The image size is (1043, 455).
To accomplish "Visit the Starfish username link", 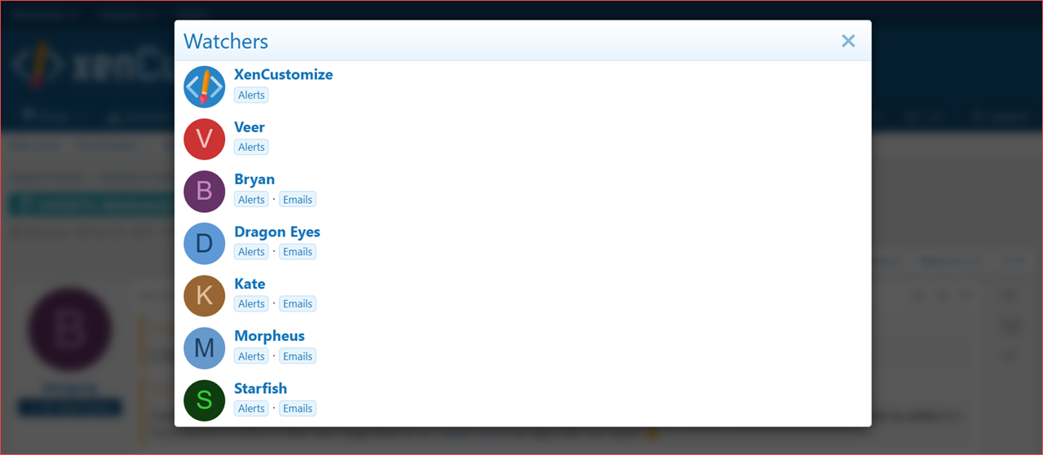I will tap(260, 387).
